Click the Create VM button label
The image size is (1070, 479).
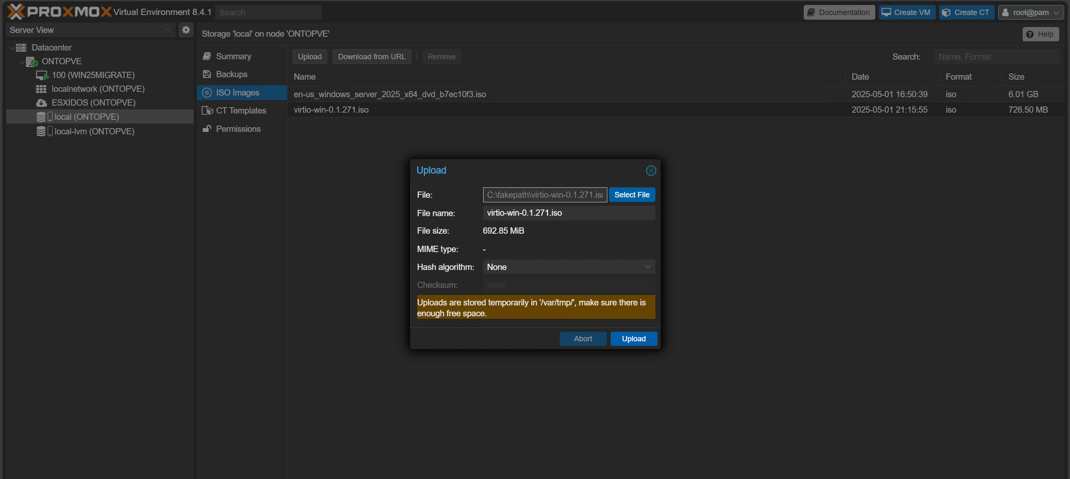(x=912, y=13)
